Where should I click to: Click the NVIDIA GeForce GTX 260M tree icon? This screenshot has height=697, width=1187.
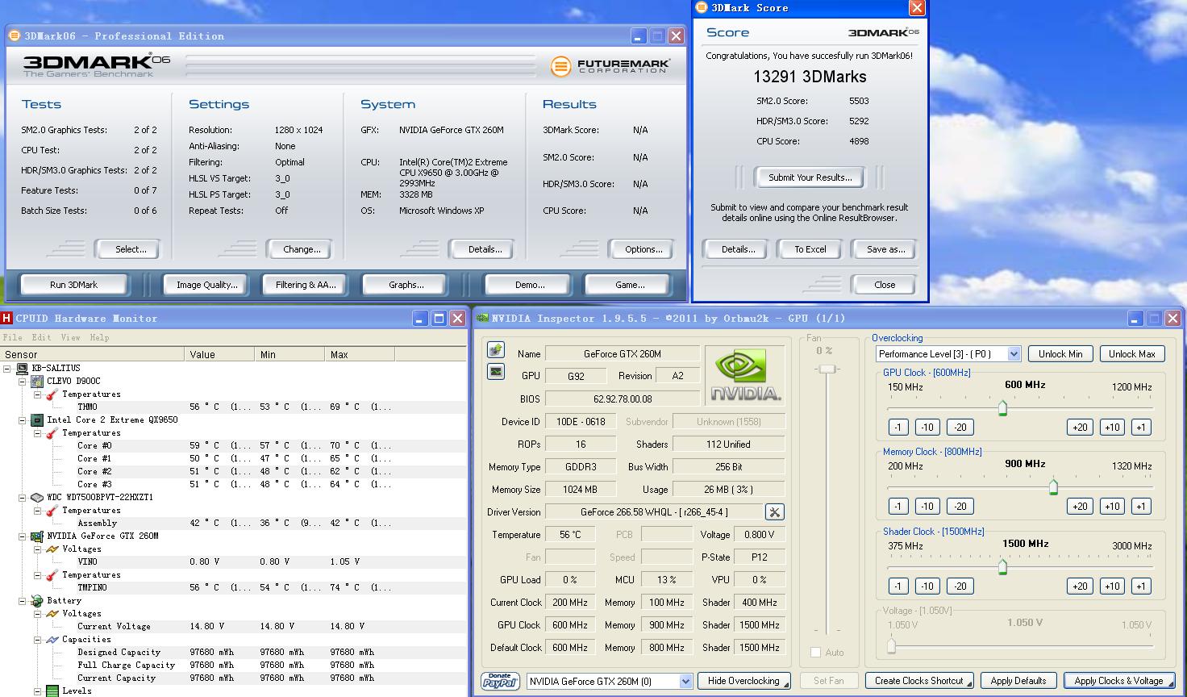pyautogui.click(x=37, y=536)
